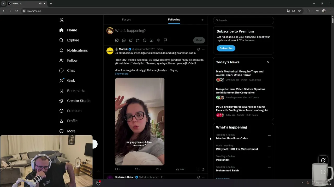The height and width of the screenshot is (187, 334).
Task: Open options for the #Boycott_HYBE_For_Mistreatment trend
Action: (269, 146)
